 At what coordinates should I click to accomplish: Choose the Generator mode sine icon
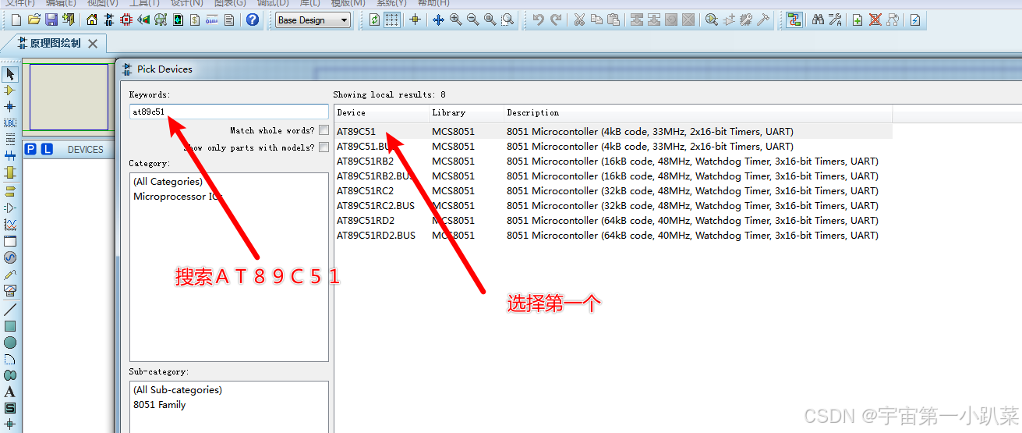[10, 257]
